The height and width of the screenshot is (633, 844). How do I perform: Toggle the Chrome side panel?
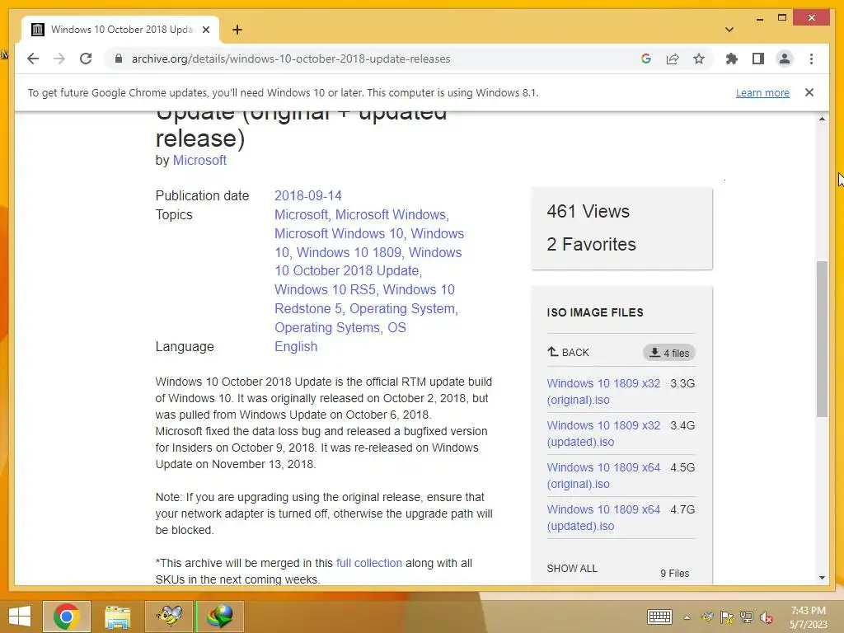pos(758,59)
